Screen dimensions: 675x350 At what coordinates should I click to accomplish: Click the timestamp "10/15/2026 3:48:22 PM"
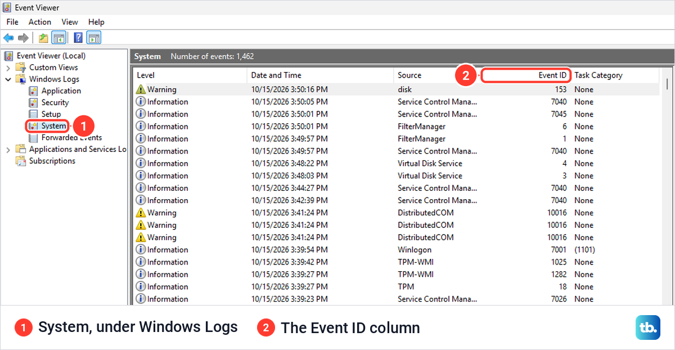[x=290, y=164]
